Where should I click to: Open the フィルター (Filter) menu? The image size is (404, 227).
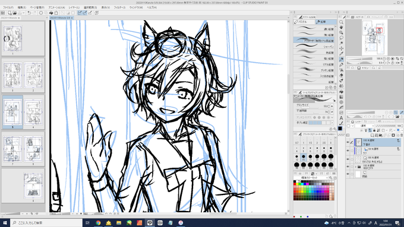pos(119,8)
